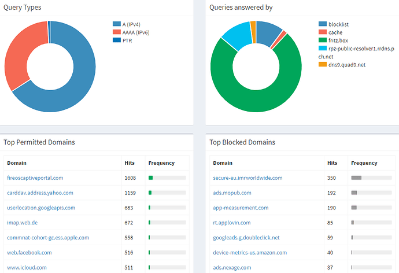
Task: Open device-metrics-us.amazon.com link
Action: tap(250, 253)
